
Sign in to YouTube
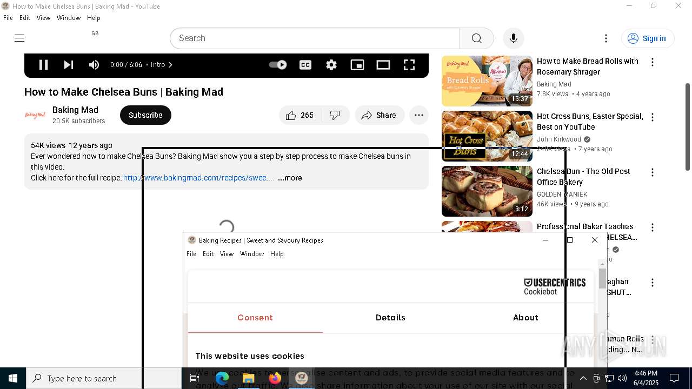[647, 38]
